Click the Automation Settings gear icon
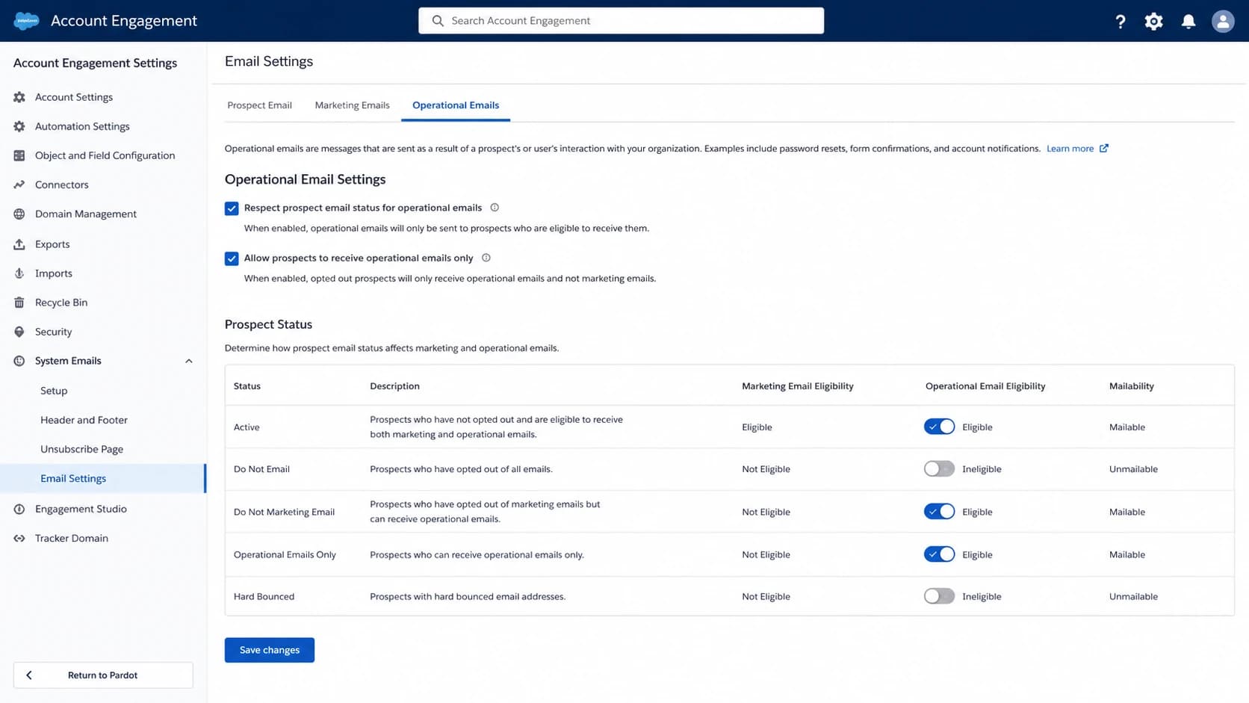The image size is (1249, 703). (19, 126)
